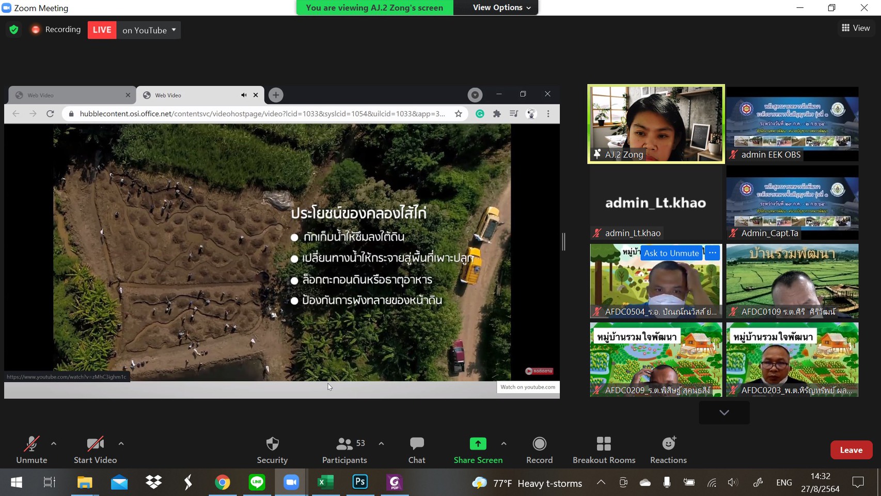This screenshot has width=881, height=496.
Task: Open Breakout Rooms
Action: [604, 450]
